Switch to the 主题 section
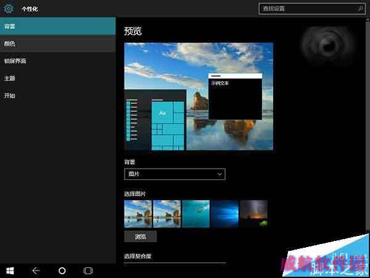This screenshot has width=370, height=278. [57, 78]
